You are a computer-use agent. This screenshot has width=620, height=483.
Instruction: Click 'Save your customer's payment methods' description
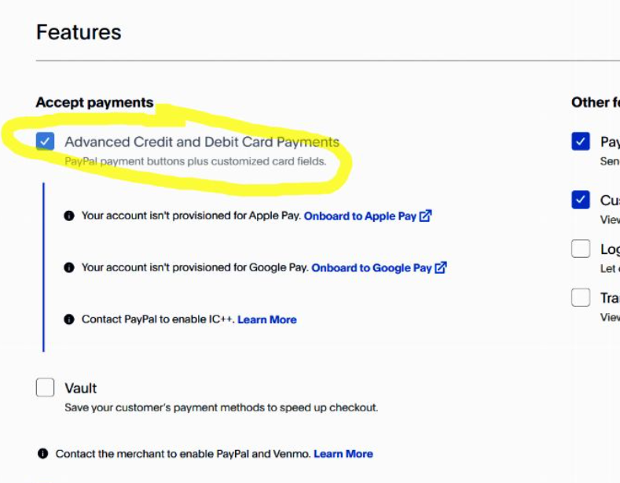point(222,407)
